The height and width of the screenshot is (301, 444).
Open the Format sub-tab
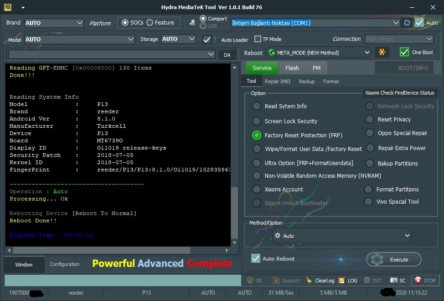[x=331, y=81]
